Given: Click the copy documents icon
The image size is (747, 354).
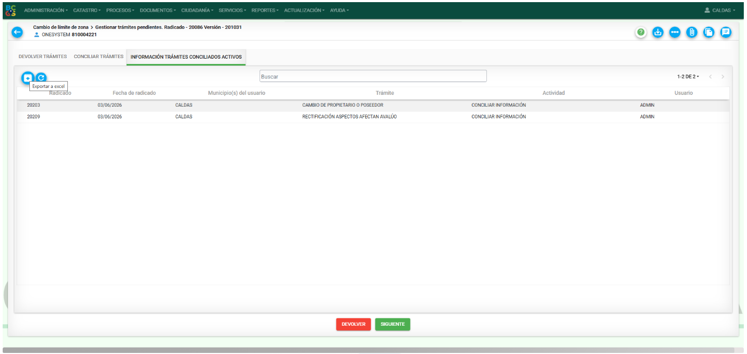Looking at the screenshot, I should pos(709,32).
